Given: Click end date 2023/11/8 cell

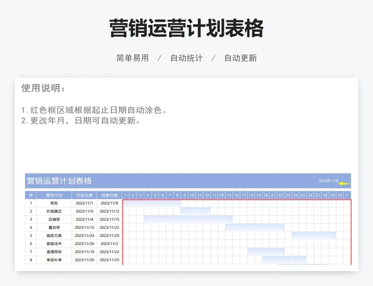Looking at the screenshot, I should 109,203.
